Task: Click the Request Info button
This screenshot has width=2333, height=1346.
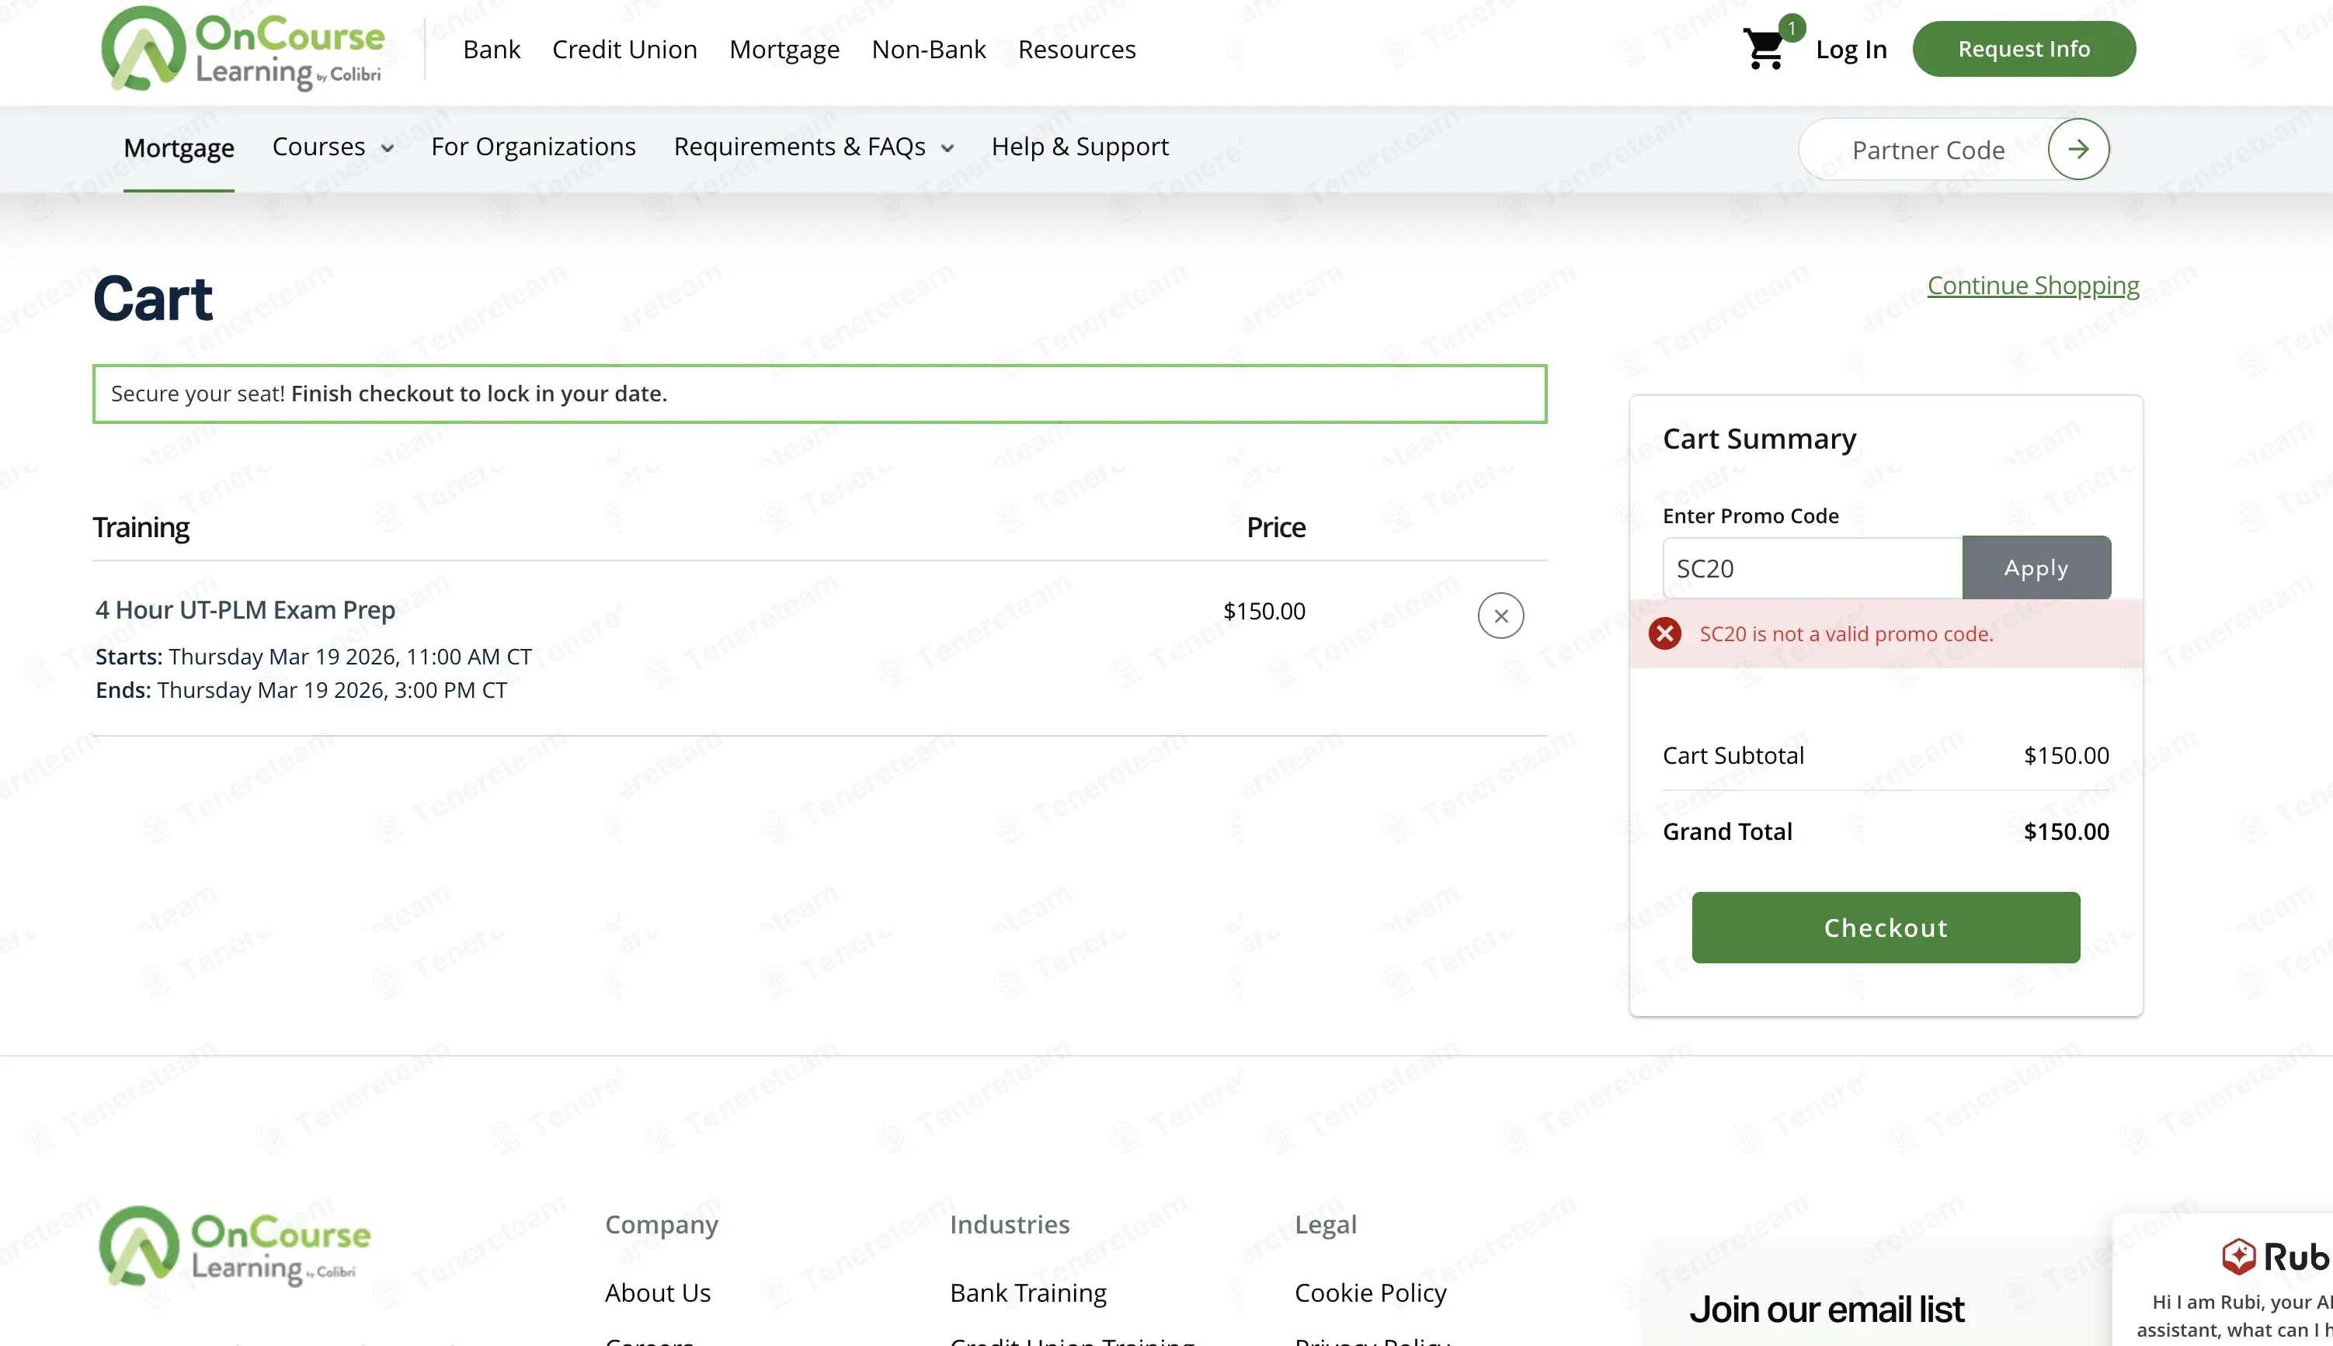Action: 2023,49
